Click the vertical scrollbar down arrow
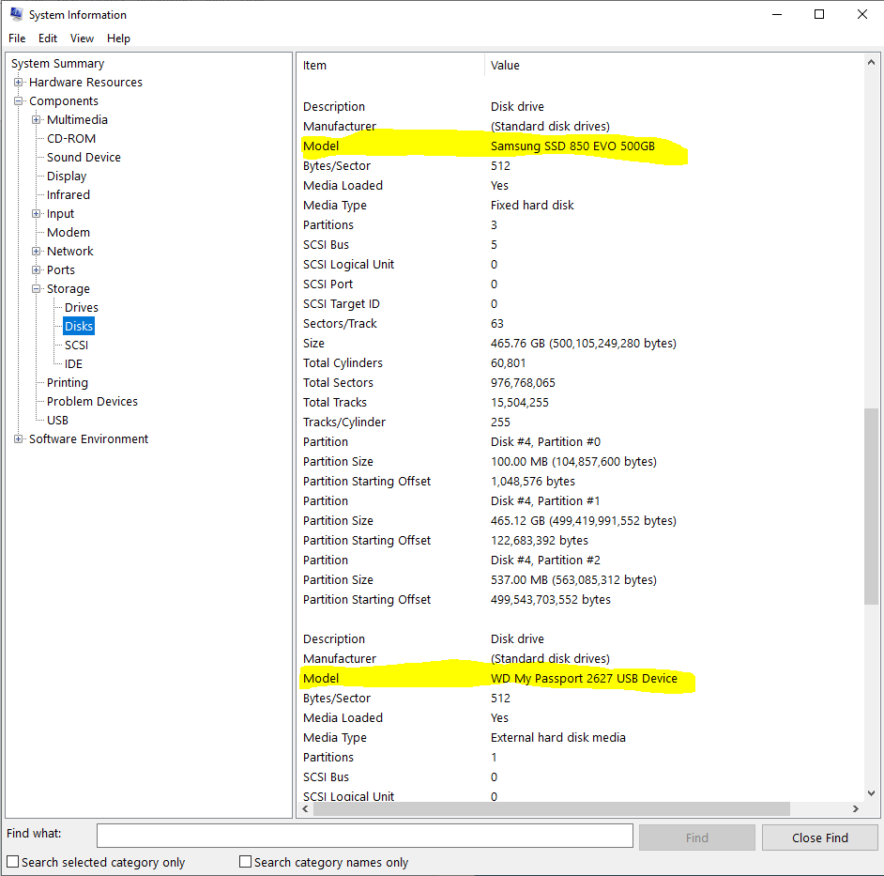 point(871,793)
